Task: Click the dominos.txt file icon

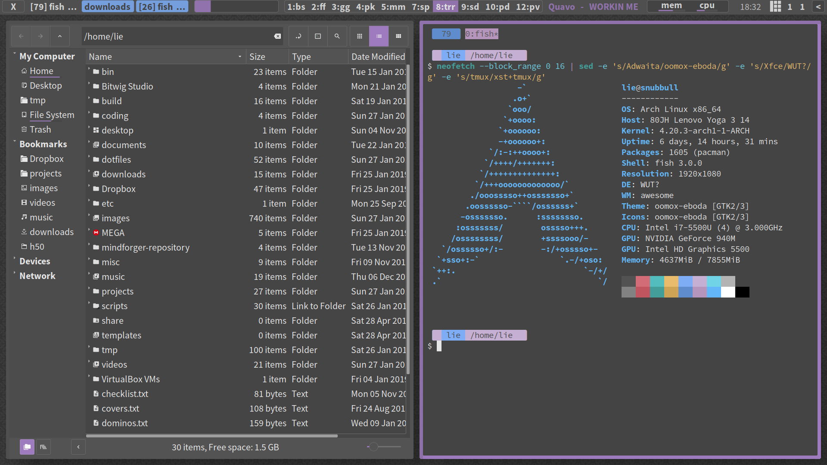Action: [x=96, y=423]
